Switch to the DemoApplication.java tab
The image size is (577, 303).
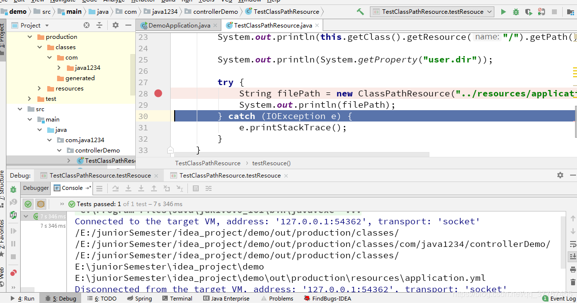point(179,26)
